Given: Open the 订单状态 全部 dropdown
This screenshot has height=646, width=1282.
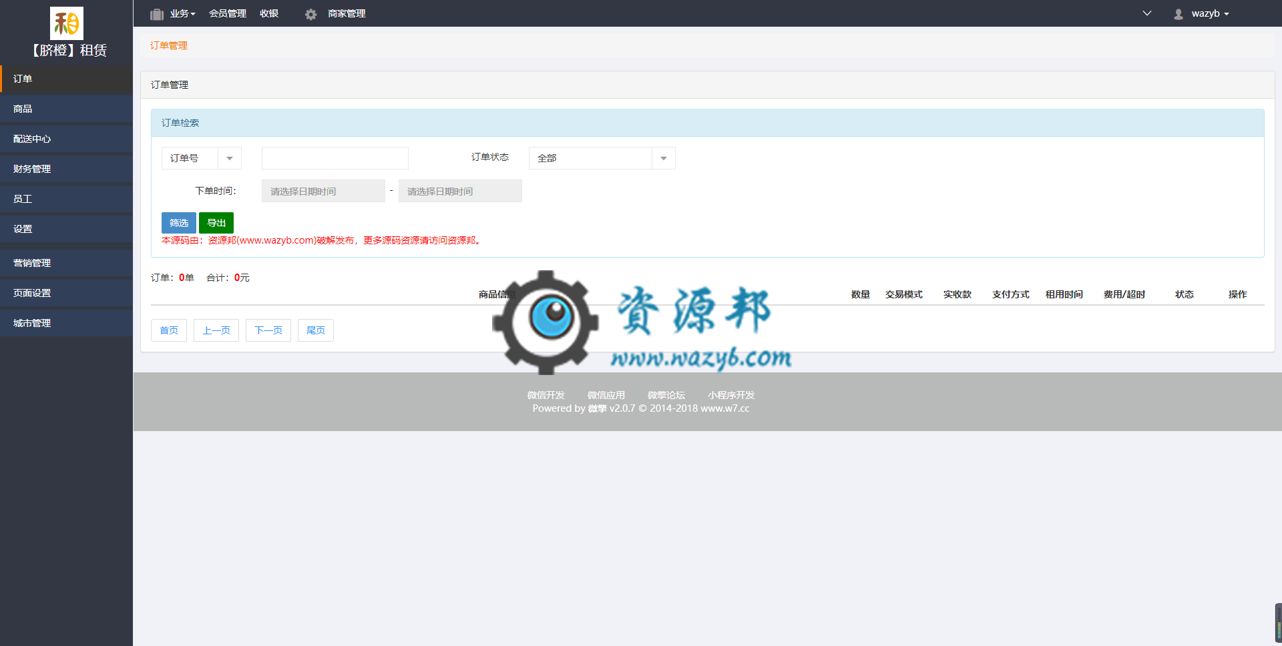Looking at the screenshot, I should point(602,158).
